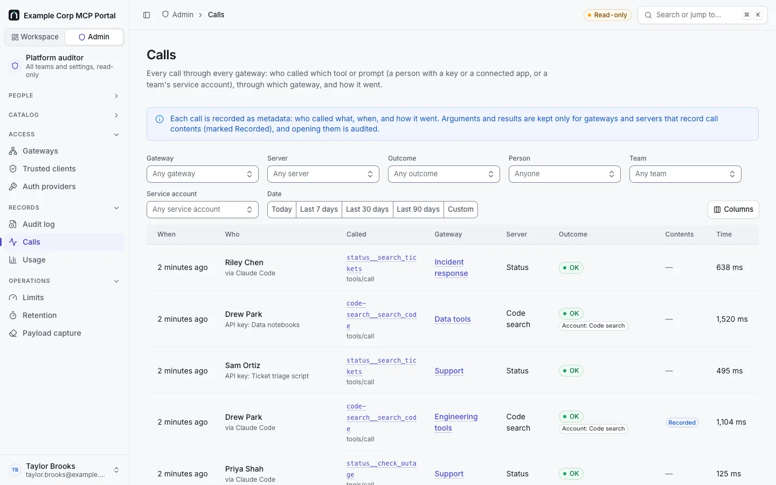776x485 pixels.
Task: Click the Usage chart icon
Action: tap(13, 260)
